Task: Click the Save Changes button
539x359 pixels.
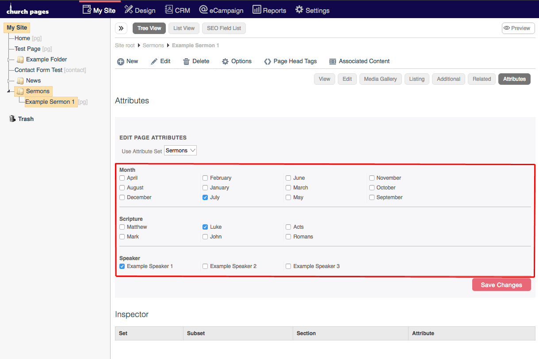Action: click(501, 285)
